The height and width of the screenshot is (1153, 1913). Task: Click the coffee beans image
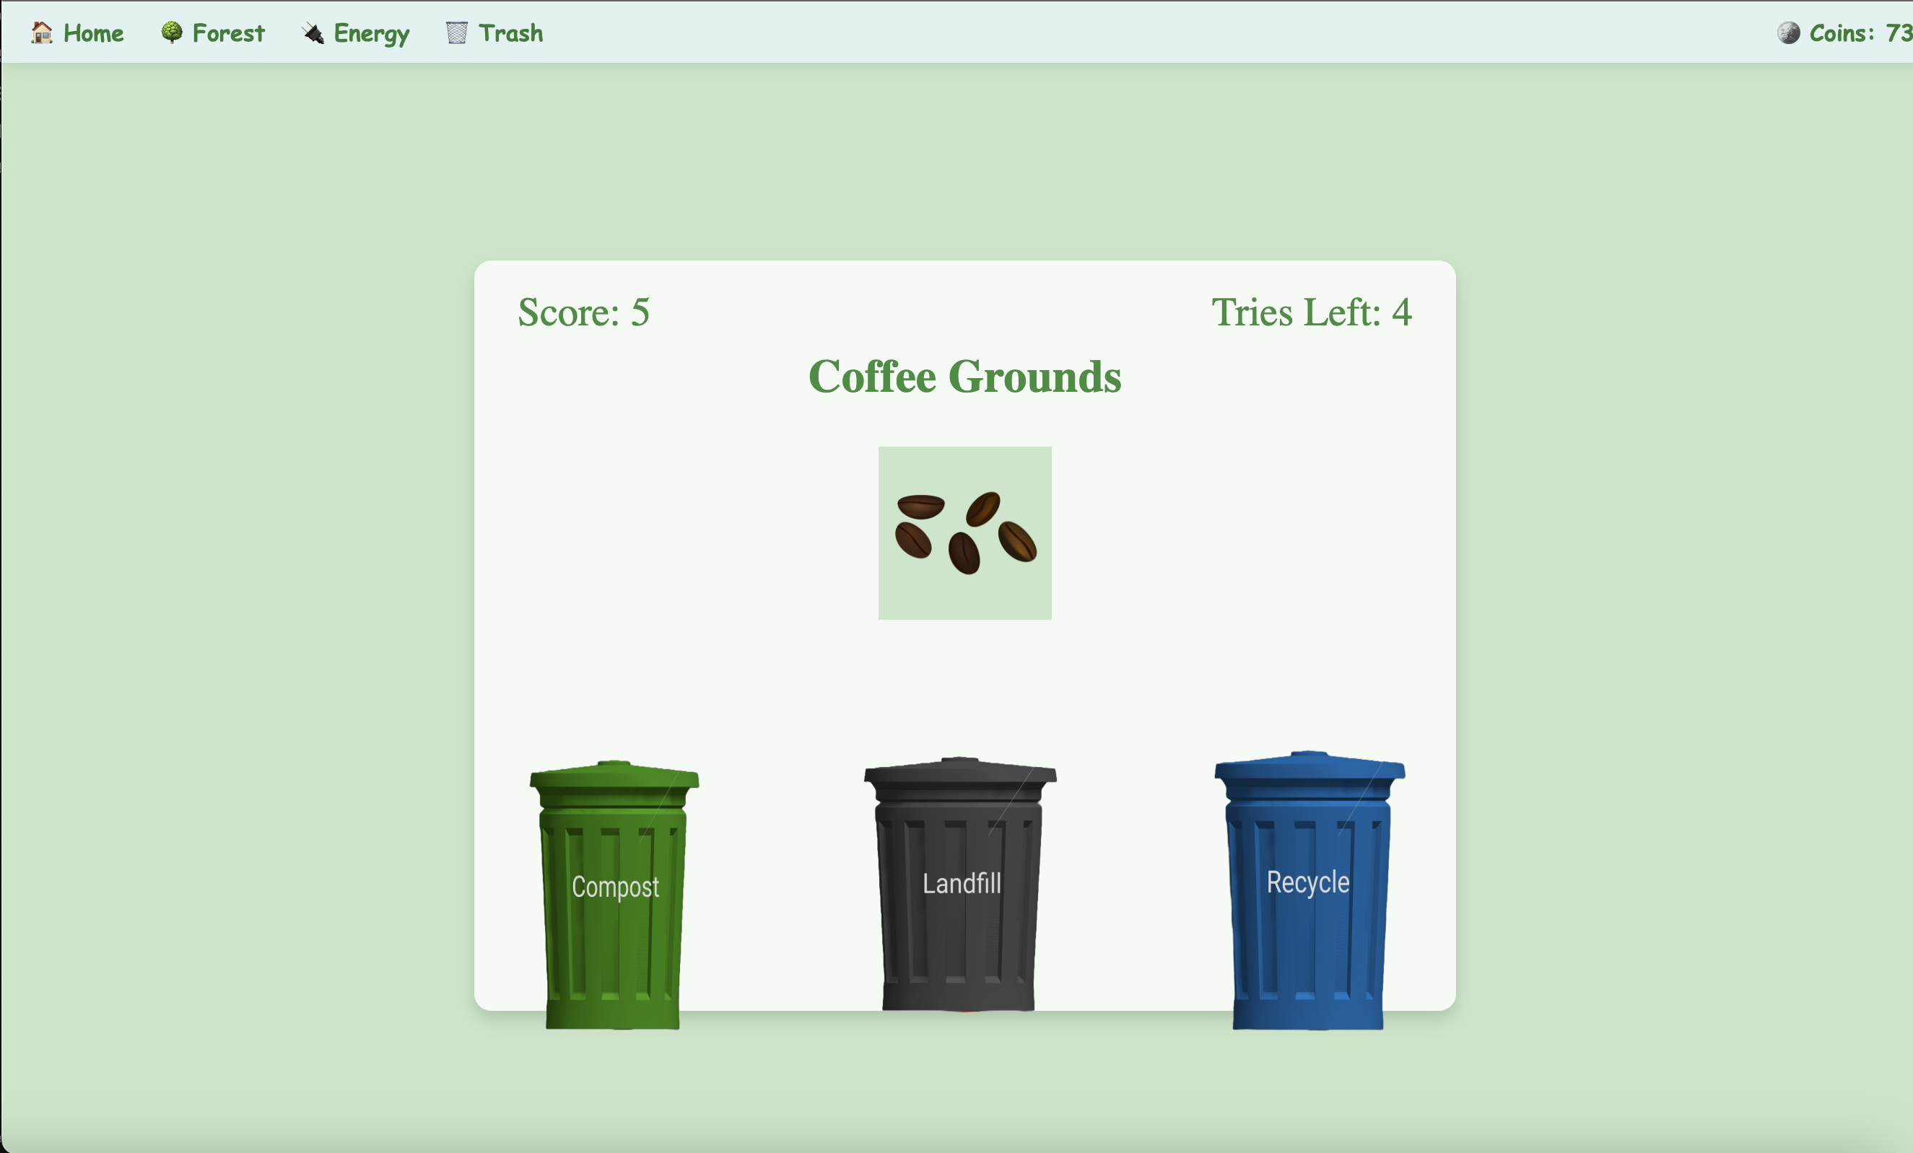click(964, 533)
